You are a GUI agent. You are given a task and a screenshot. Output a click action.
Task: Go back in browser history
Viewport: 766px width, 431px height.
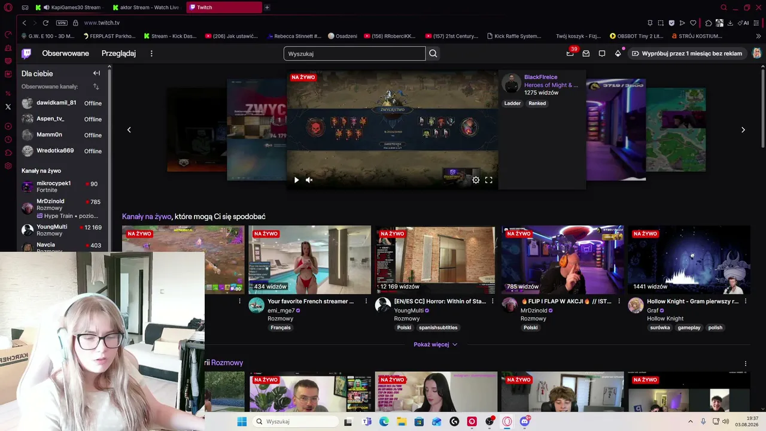[x=24, y=23]
